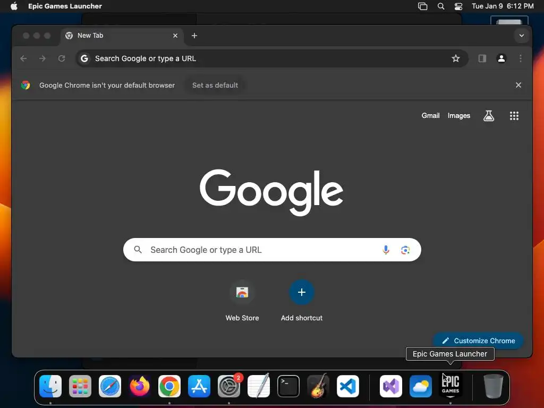Open Search Labs flask icon

coord(489,116)
